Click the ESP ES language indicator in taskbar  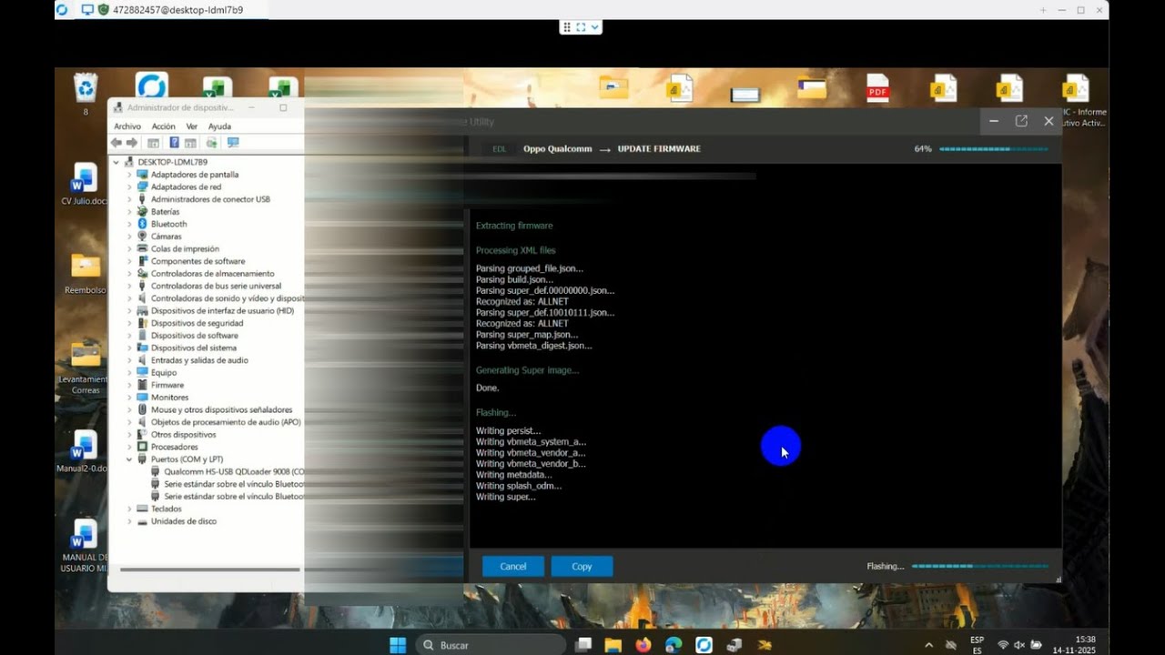point(977,645)
